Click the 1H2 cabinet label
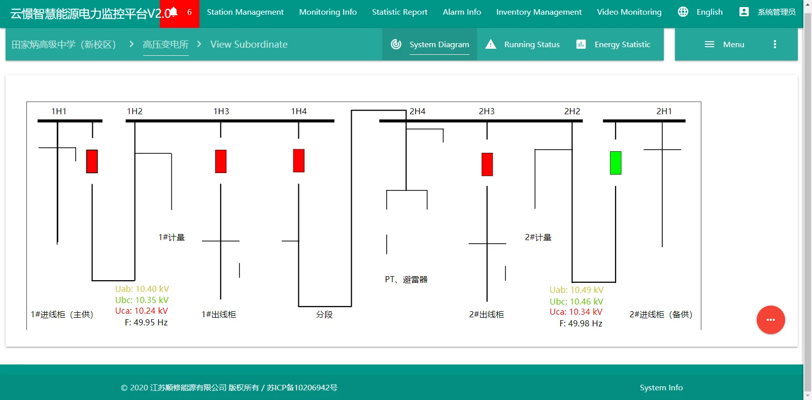This screenshot has height=400, width=812. 134,111
